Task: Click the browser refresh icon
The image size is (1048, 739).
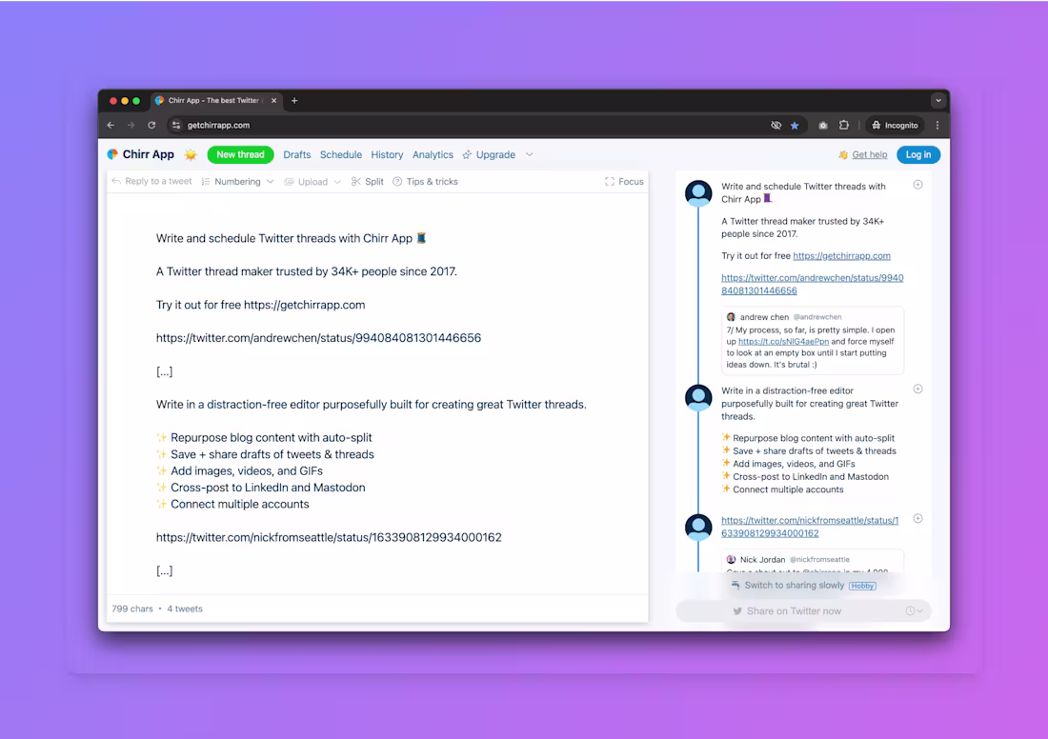Action: 152,125
